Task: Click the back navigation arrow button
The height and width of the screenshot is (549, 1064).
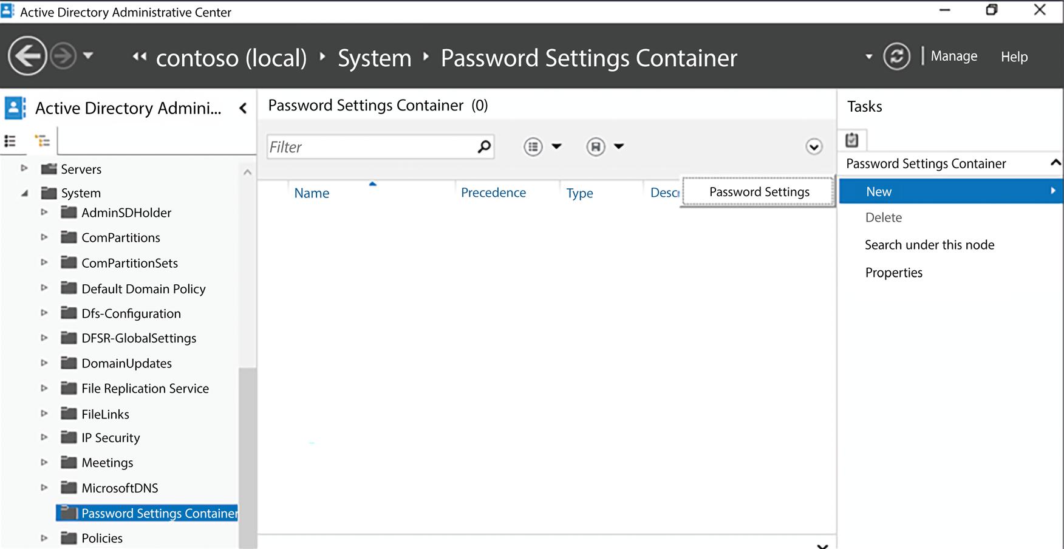Action: tap(27, 56)
